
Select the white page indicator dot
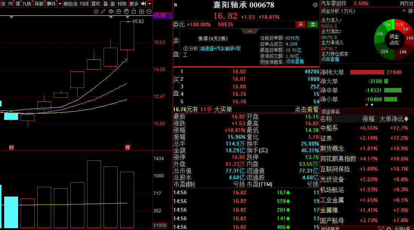coord(372,105)
